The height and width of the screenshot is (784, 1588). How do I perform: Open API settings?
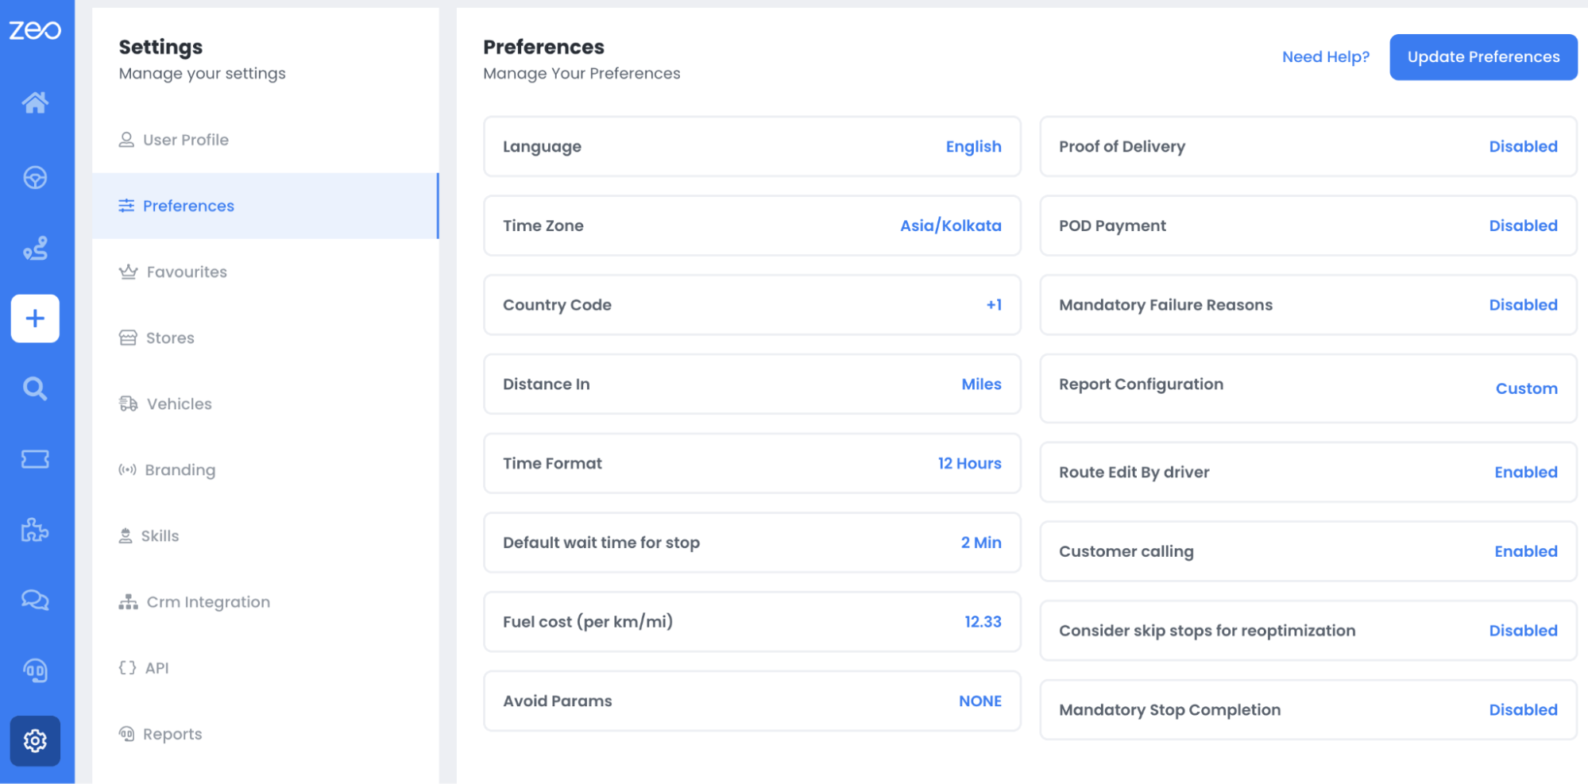(x=265, y=668)
